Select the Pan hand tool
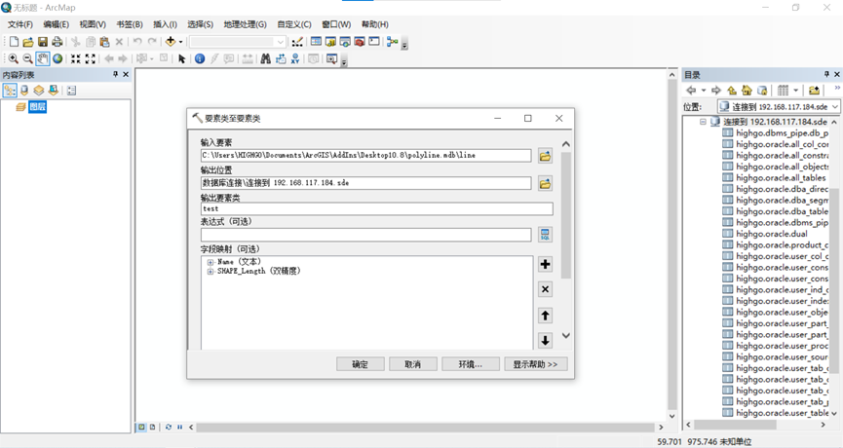The width and height of the screenshot is (843, 448). (43, 58)
